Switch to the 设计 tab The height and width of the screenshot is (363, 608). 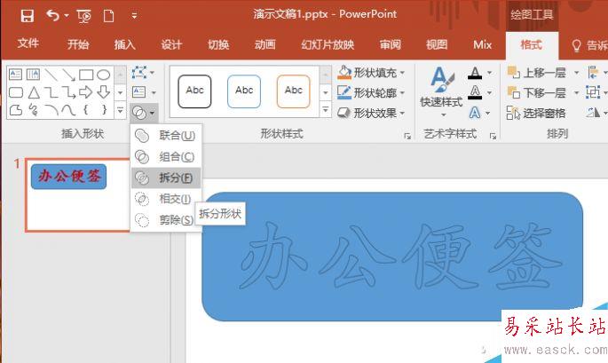(171, 44)
